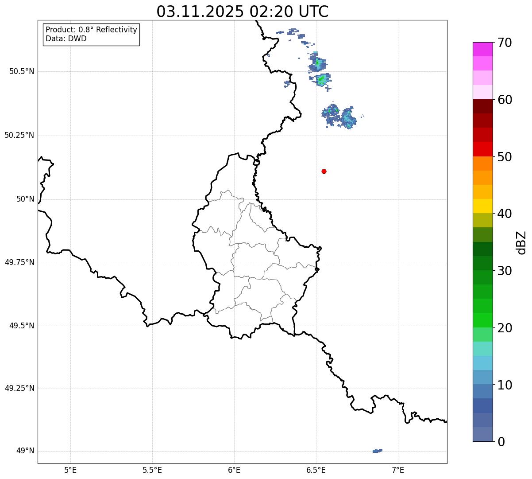This screenshot has height=479, width=532.
Task: Click the 5.5°E longitude tick label
Action: (x=152, y=470)
